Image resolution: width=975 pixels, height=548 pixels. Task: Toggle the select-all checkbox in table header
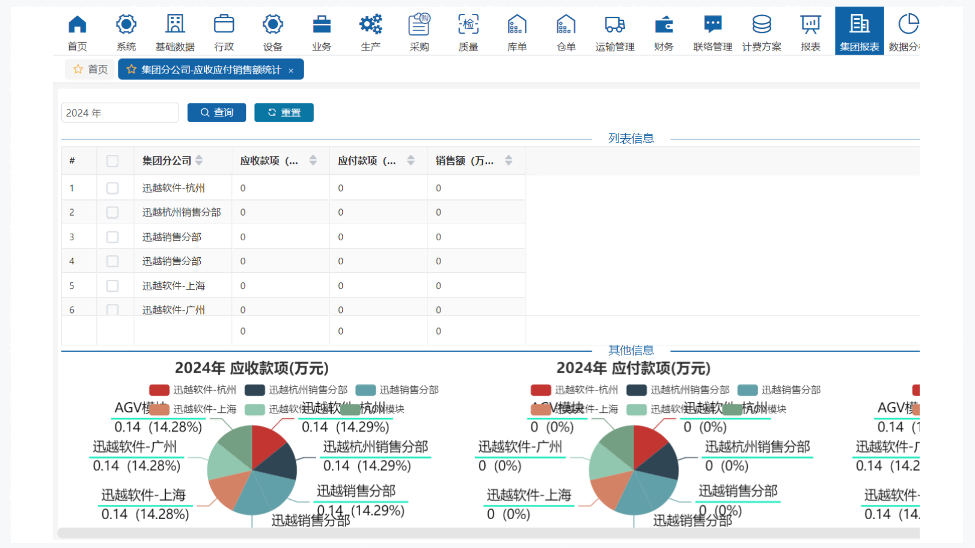click(112, 161)
